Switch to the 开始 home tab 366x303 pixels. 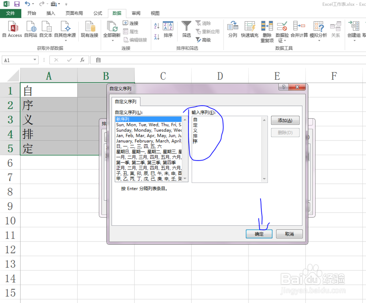32,13
